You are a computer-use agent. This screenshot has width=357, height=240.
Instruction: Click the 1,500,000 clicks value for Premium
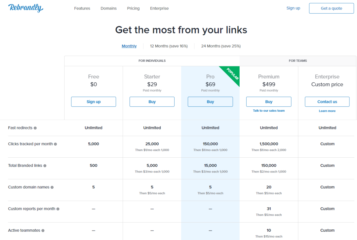click(269, 144)
